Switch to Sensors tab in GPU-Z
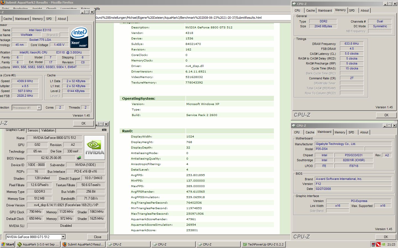This screenshot has width=398, height=248. point(33,130)
